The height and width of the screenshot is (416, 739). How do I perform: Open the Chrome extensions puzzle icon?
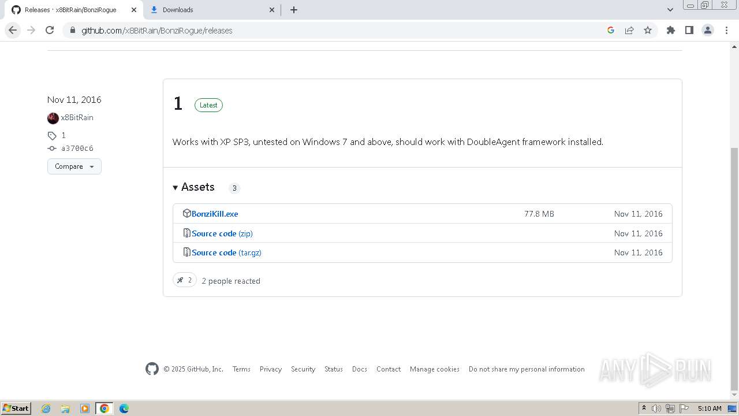click(671, 30)
